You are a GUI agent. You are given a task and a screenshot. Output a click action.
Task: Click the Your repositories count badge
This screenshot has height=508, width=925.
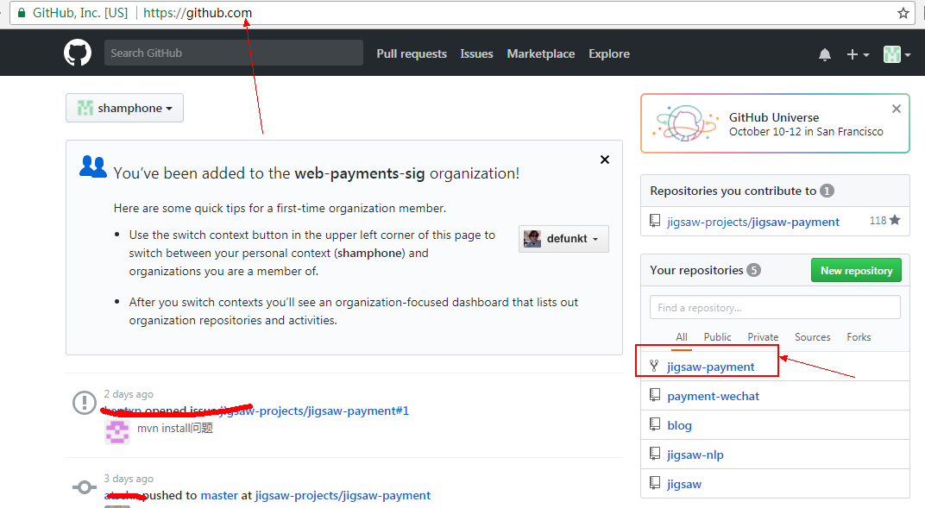coord(753,270)
